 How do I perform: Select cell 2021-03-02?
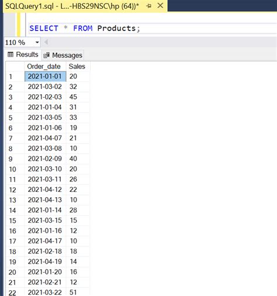tap(45, 87)
